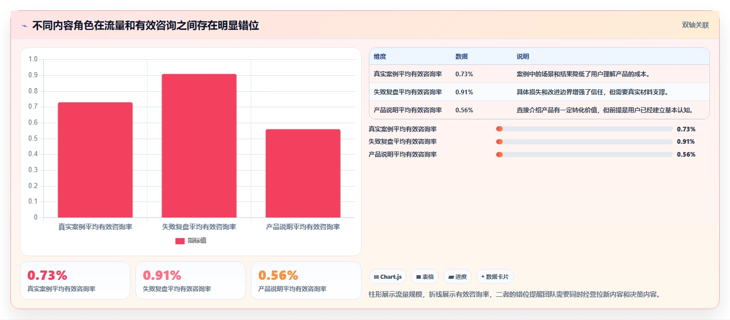This screenshot has height=320, width=730.
Task: Click the 真实案例平均有效咨询率 bar in chart
Action: (95, 160)
